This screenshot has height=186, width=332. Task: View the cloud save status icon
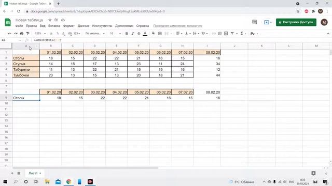click(63, 20)
